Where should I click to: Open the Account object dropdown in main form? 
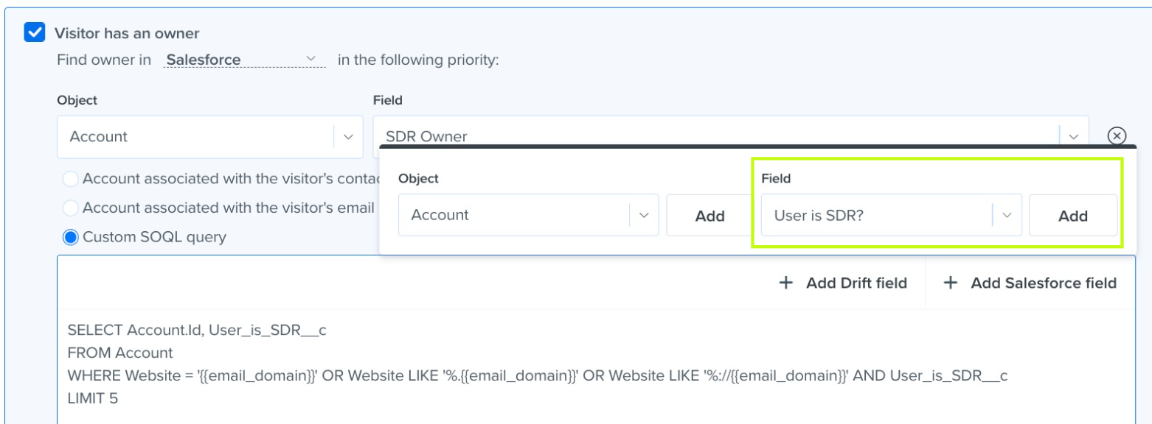pos(209,136)
